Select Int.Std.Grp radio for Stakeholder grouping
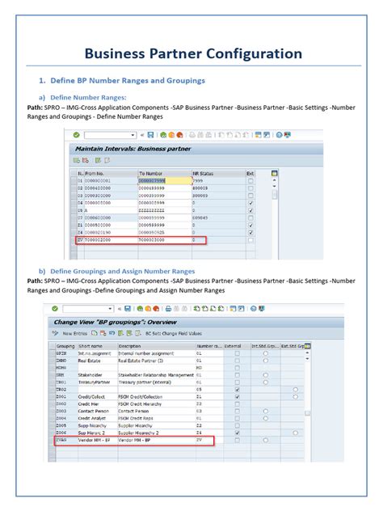 point(266,375)
